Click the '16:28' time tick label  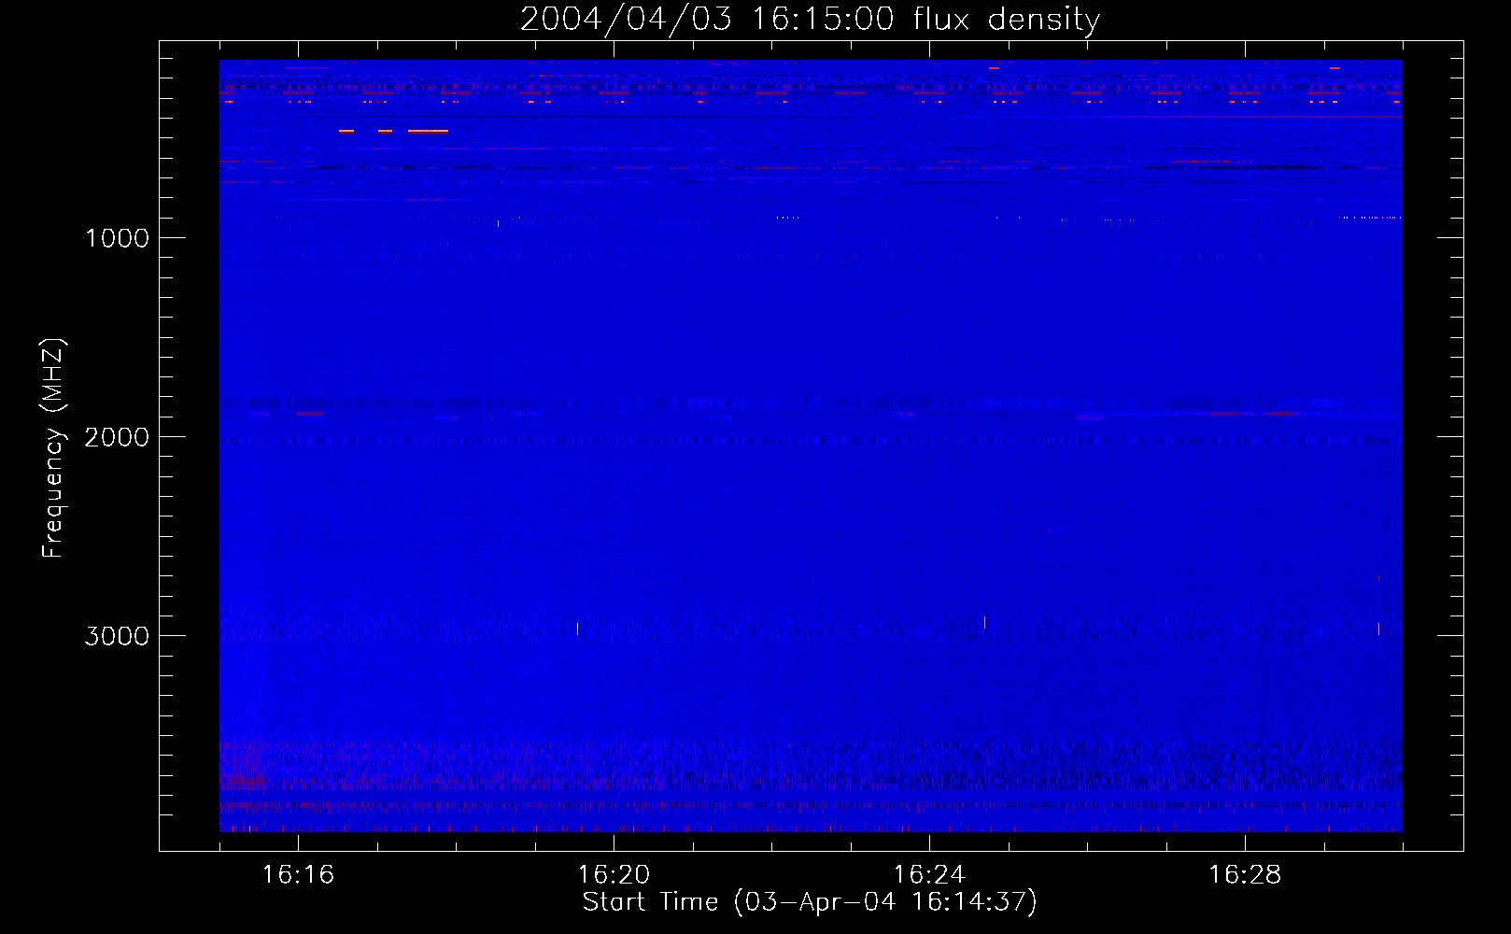pos(1245,875)
